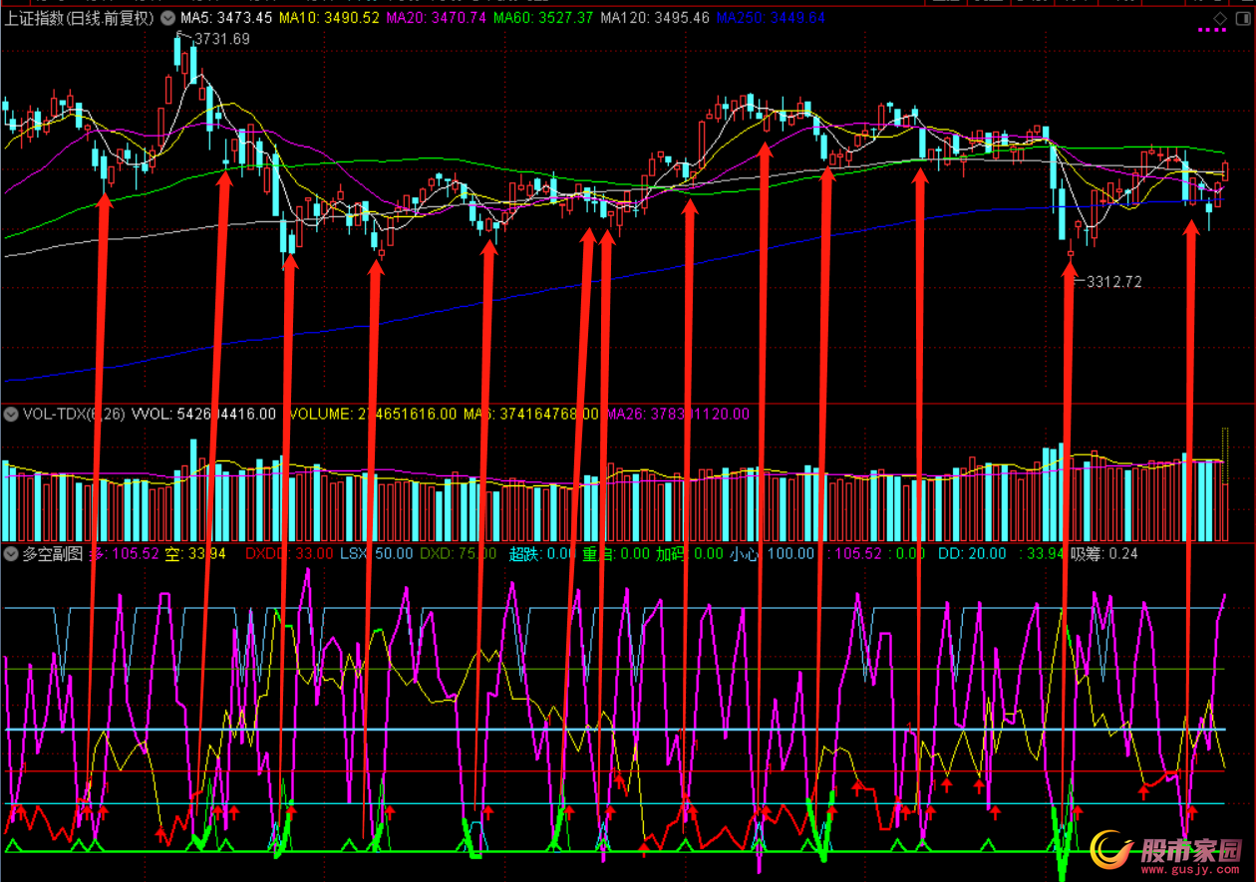Click the 股市家园 watermark logo
Image resolution: width=1256 pixels, height=882 pixels.
tap(1166, 850)
